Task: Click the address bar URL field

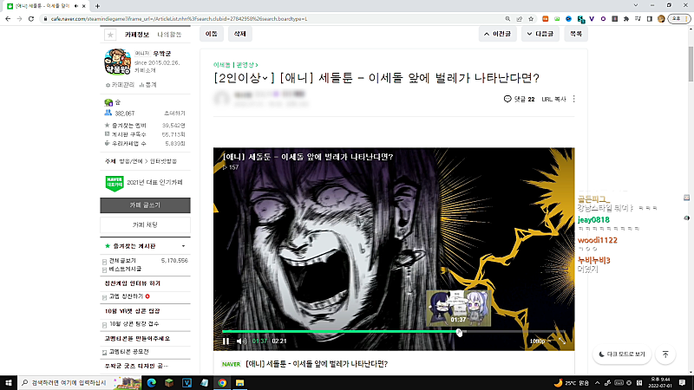Action: coord(274,18)
